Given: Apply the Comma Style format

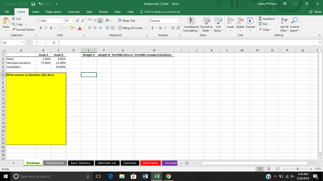Looking at the screenshot, I should [x=165, y=28].
